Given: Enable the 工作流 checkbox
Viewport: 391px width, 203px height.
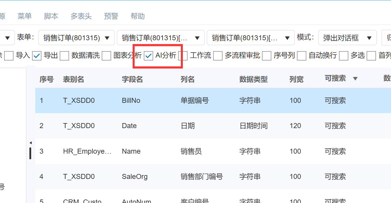Looking at the screenshot, I should (183, 56).
